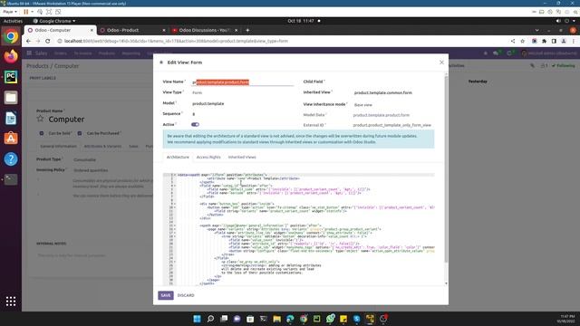
Task: Click Products breadcrumb link
Action: click(x=37, y=66)
